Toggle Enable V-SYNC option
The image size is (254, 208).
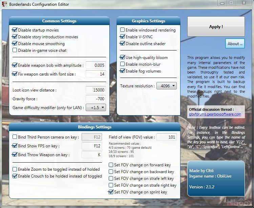(x=123, y=37)
